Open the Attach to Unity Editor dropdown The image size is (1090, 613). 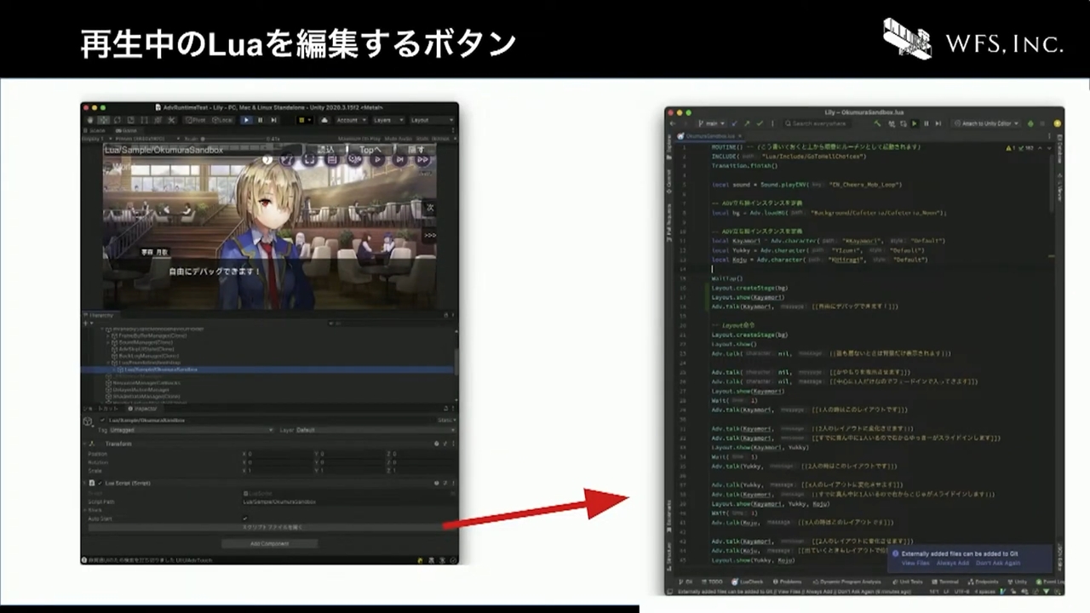click(x=986, y=123)
